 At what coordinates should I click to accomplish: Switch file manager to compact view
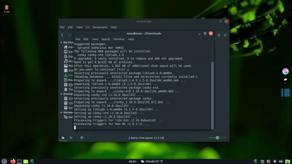pyautogui.click(x=225, y=35)
